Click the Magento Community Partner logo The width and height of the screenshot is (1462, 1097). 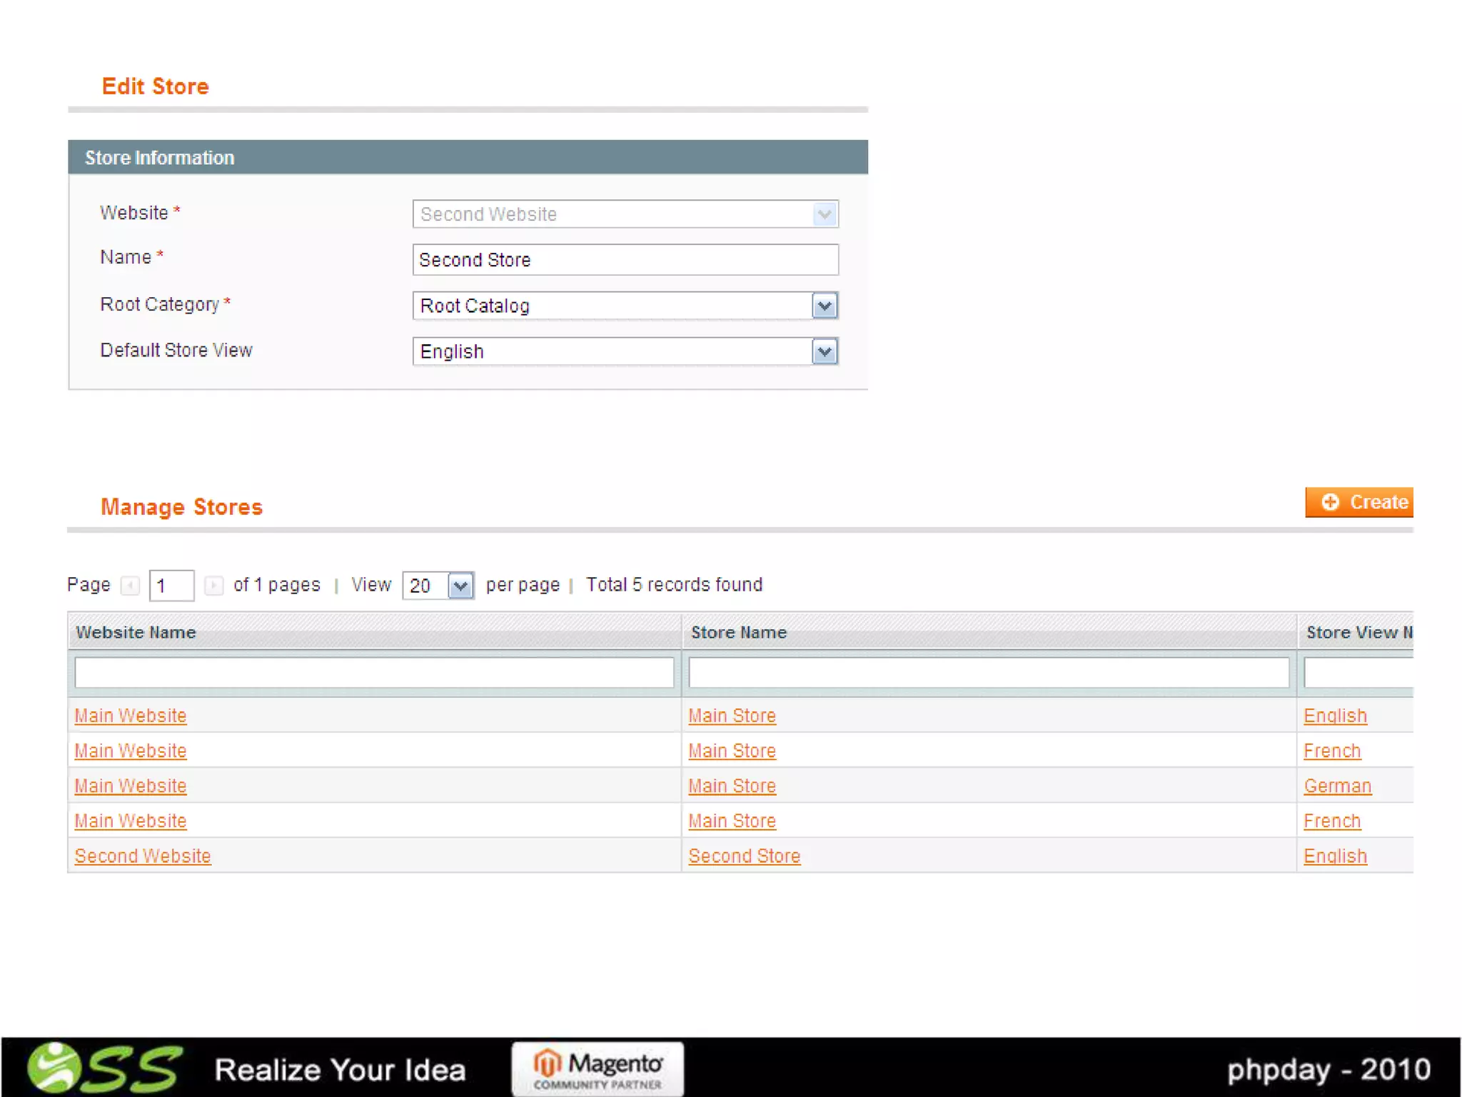click(598, 1068)
